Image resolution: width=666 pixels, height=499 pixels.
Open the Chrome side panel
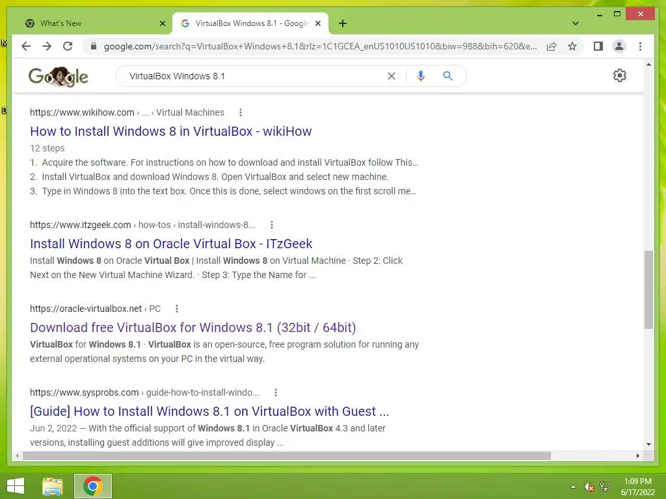coord(598,46)
